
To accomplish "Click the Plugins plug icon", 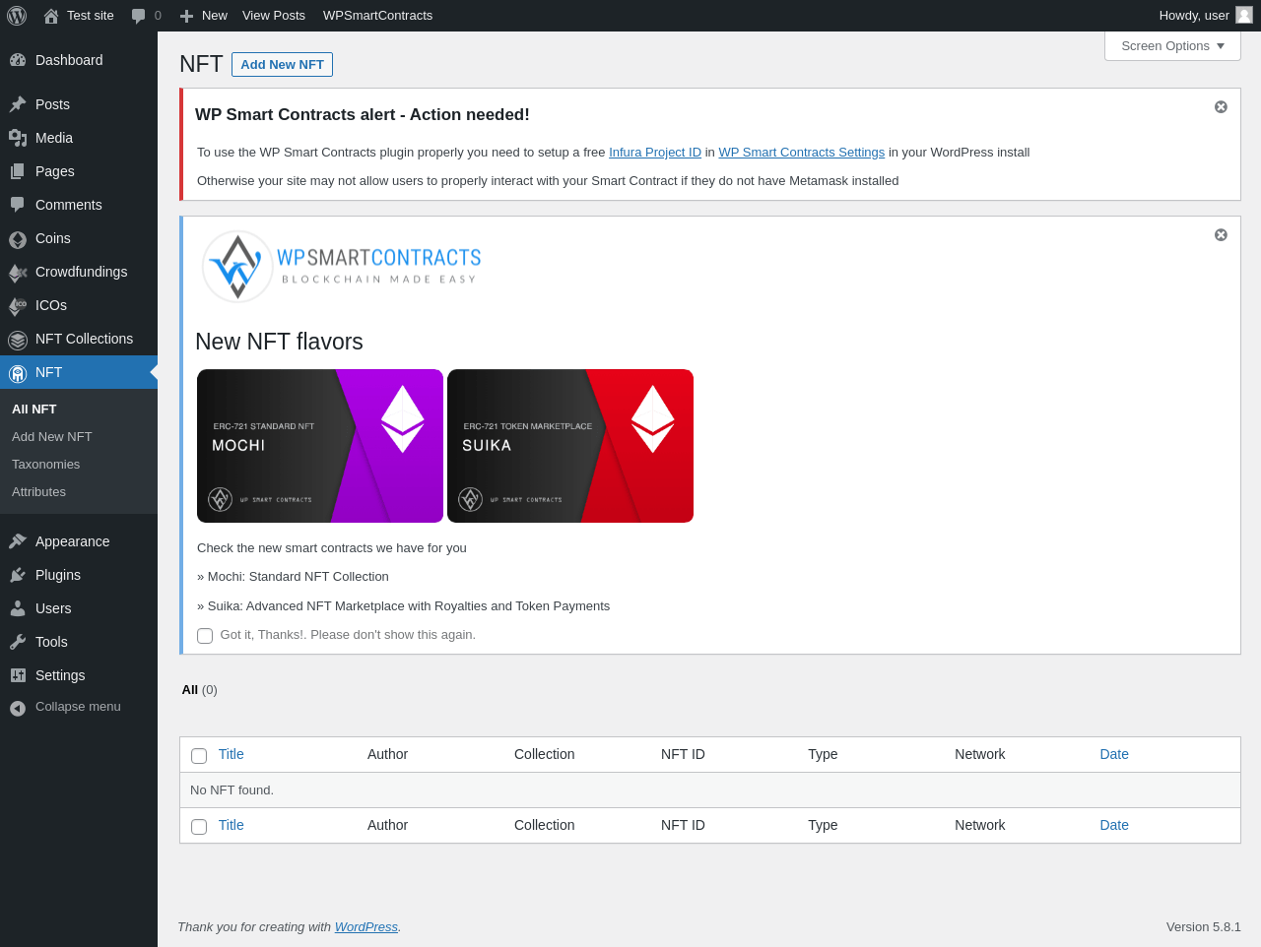I will pos(18,575).
